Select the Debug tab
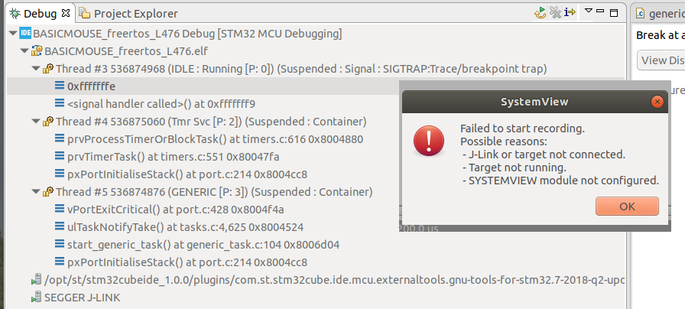 pyautogui.click(x=40, y=14)
